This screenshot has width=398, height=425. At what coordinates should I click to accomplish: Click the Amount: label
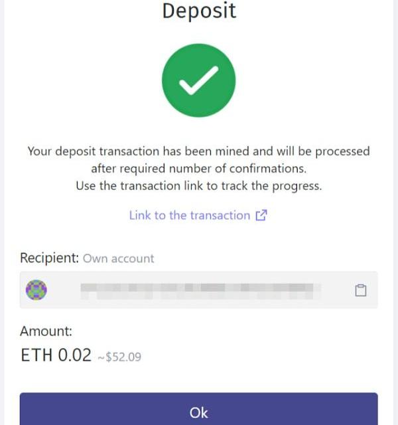[46, 331]
